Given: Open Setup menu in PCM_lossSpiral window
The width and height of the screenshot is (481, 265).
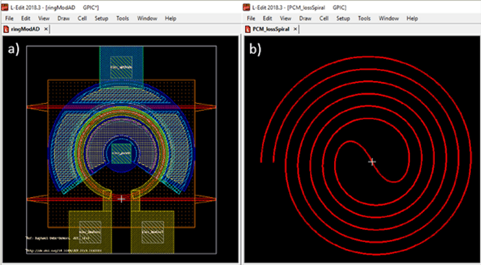Looking at the screenshot, I should pos(343,18).
